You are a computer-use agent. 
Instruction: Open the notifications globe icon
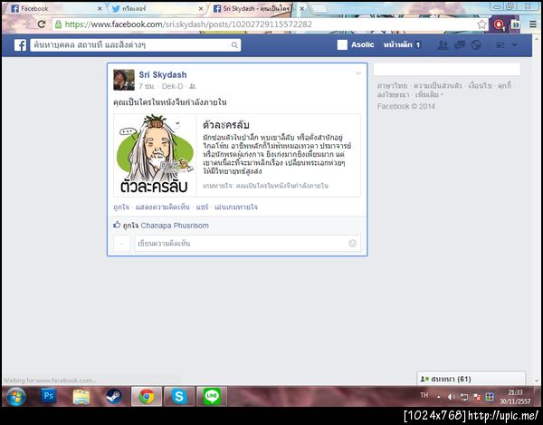(476, 45)
